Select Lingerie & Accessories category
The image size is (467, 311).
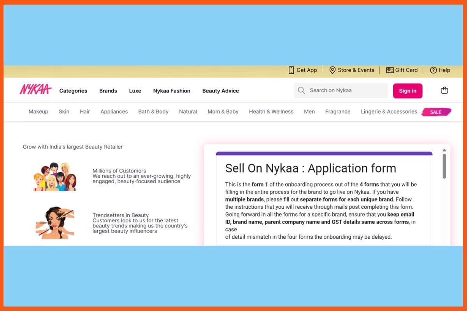click(x=389, y=112)
